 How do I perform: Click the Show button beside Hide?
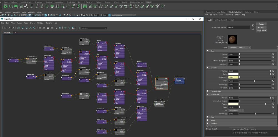(x=259, y=30)
